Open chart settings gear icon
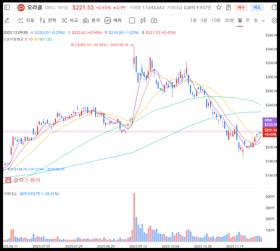This screenshot has height=251, width=280. pyautogui.click(x=274, y=20)
